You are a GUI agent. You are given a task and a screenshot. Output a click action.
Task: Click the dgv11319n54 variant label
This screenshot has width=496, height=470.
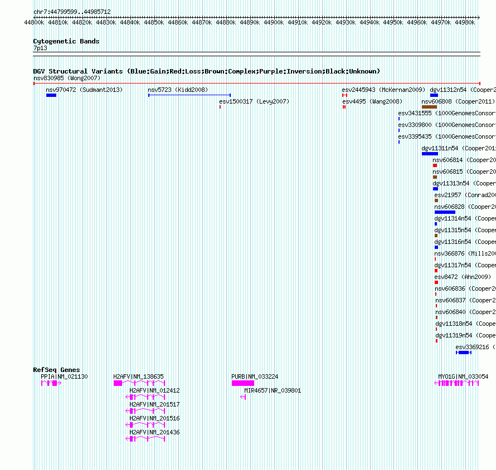click(466, 335)
